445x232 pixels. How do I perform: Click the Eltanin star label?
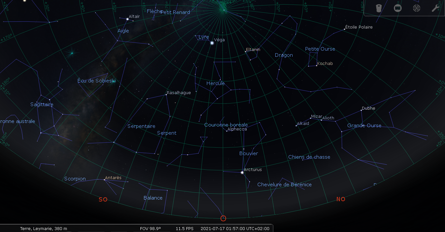coord(253,50)
